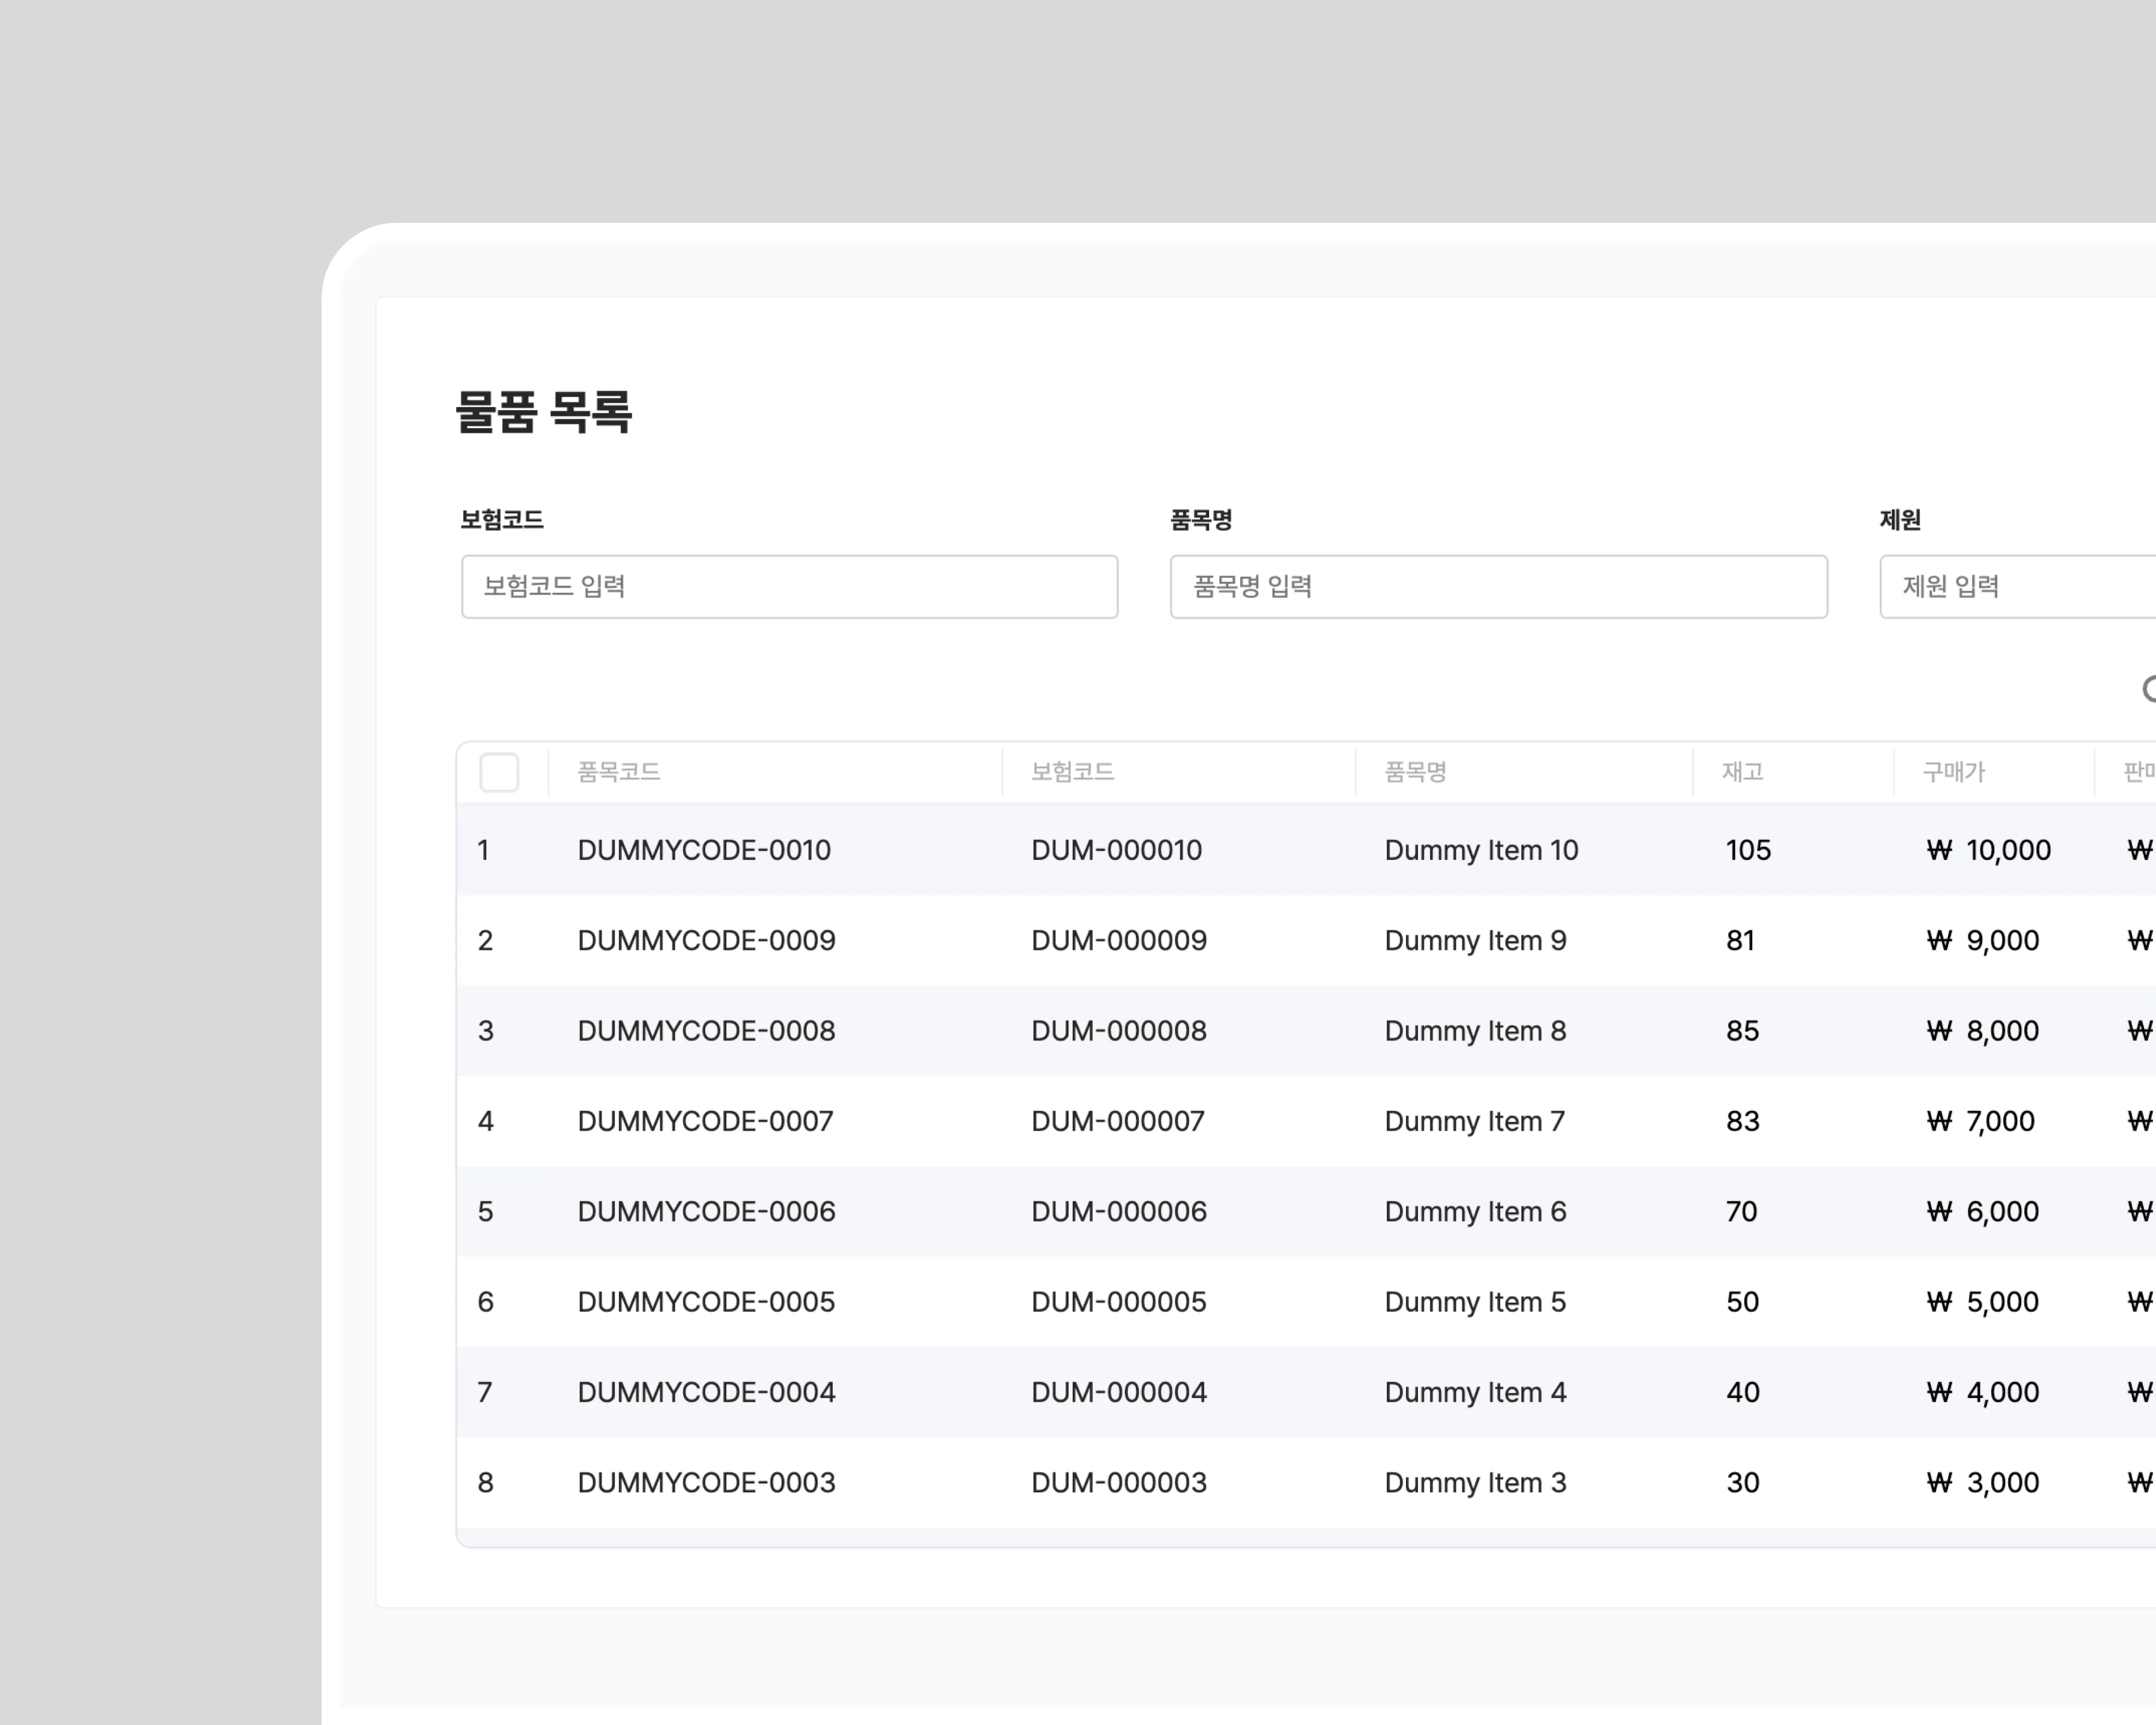
Task: Select stock value 70
Action: (1741, 1212)
